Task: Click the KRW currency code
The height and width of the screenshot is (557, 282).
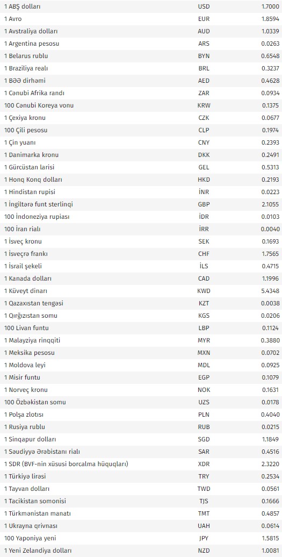Action: coord(204,105)
